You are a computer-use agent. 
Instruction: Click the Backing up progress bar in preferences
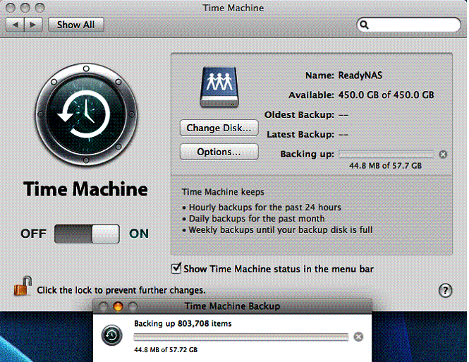[x=386, y=155]
